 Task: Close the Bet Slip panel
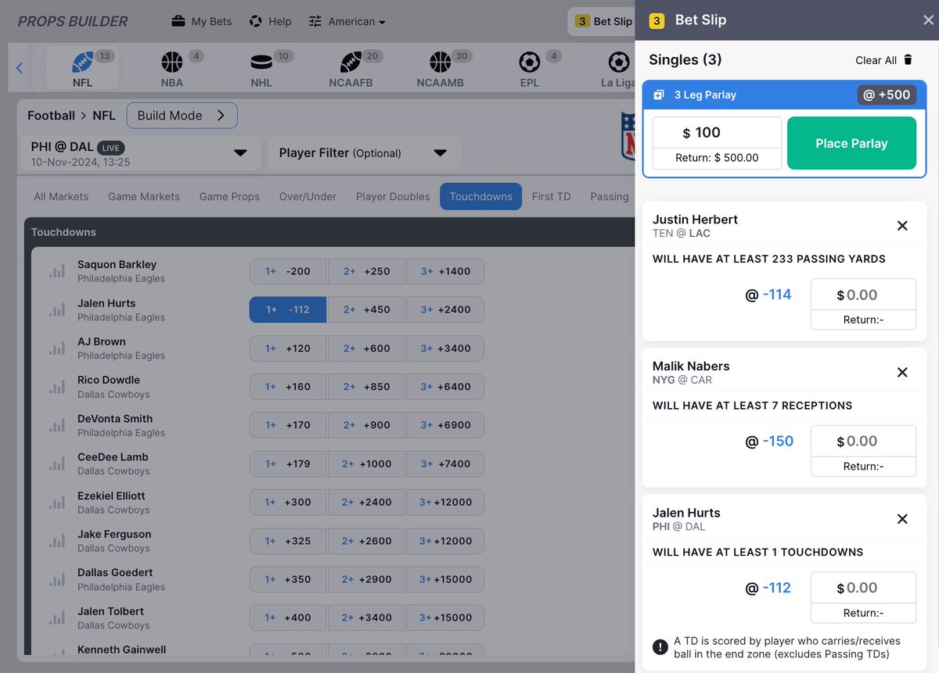tap(928, 20)
